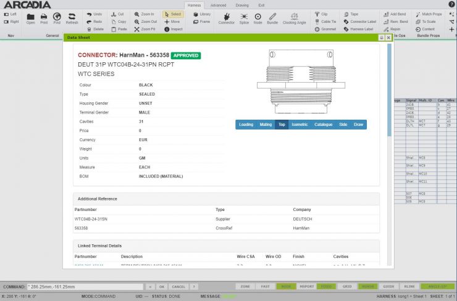Select the Cut tool
The width and height of the screenshot is (457, 301).
117,14
